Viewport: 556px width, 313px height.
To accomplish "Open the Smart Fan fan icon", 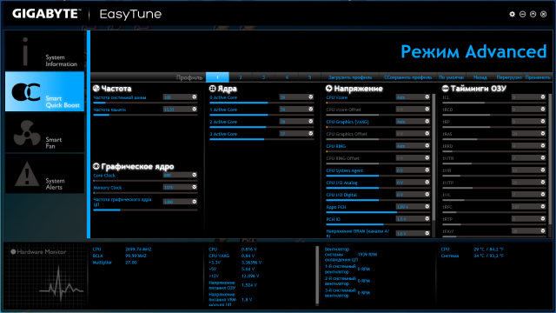I will (x=27, y=133).
